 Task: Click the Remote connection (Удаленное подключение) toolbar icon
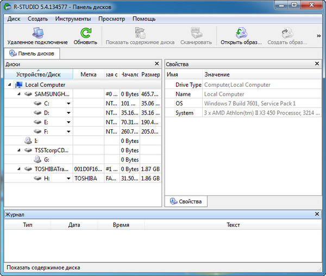tap(37, 33)
